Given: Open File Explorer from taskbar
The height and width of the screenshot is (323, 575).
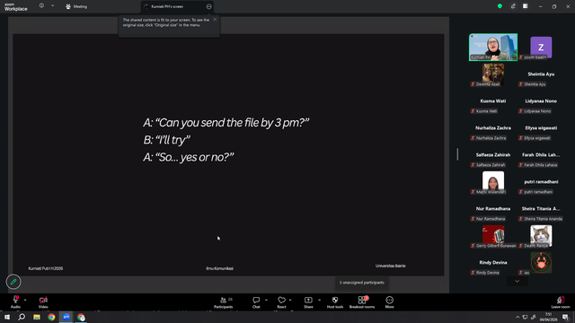Looking at the screenshot, I should pyautogui.click(x=37, y=317).
